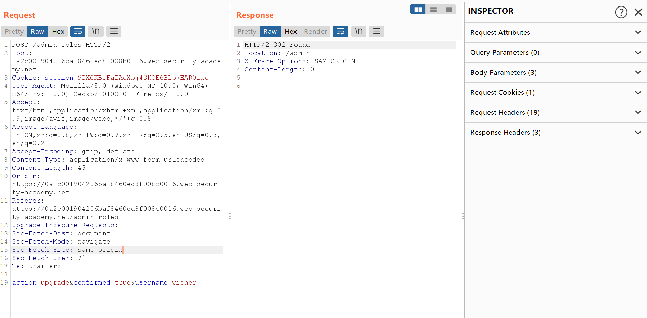
Task: Switch Request view to Pretty tab
Action: click(14, 31)
